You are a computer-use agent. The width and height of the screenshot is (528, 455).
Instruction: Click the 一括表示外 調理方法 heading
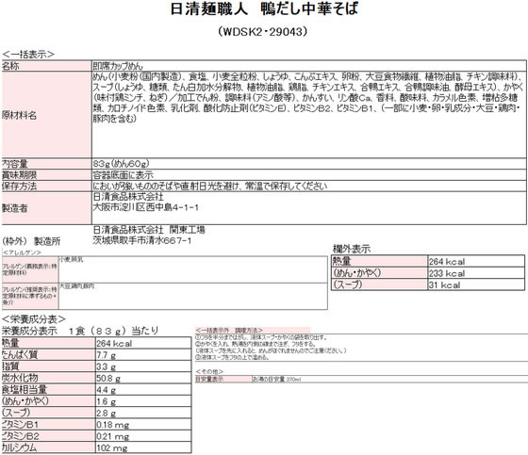click(x=229, y=330)
